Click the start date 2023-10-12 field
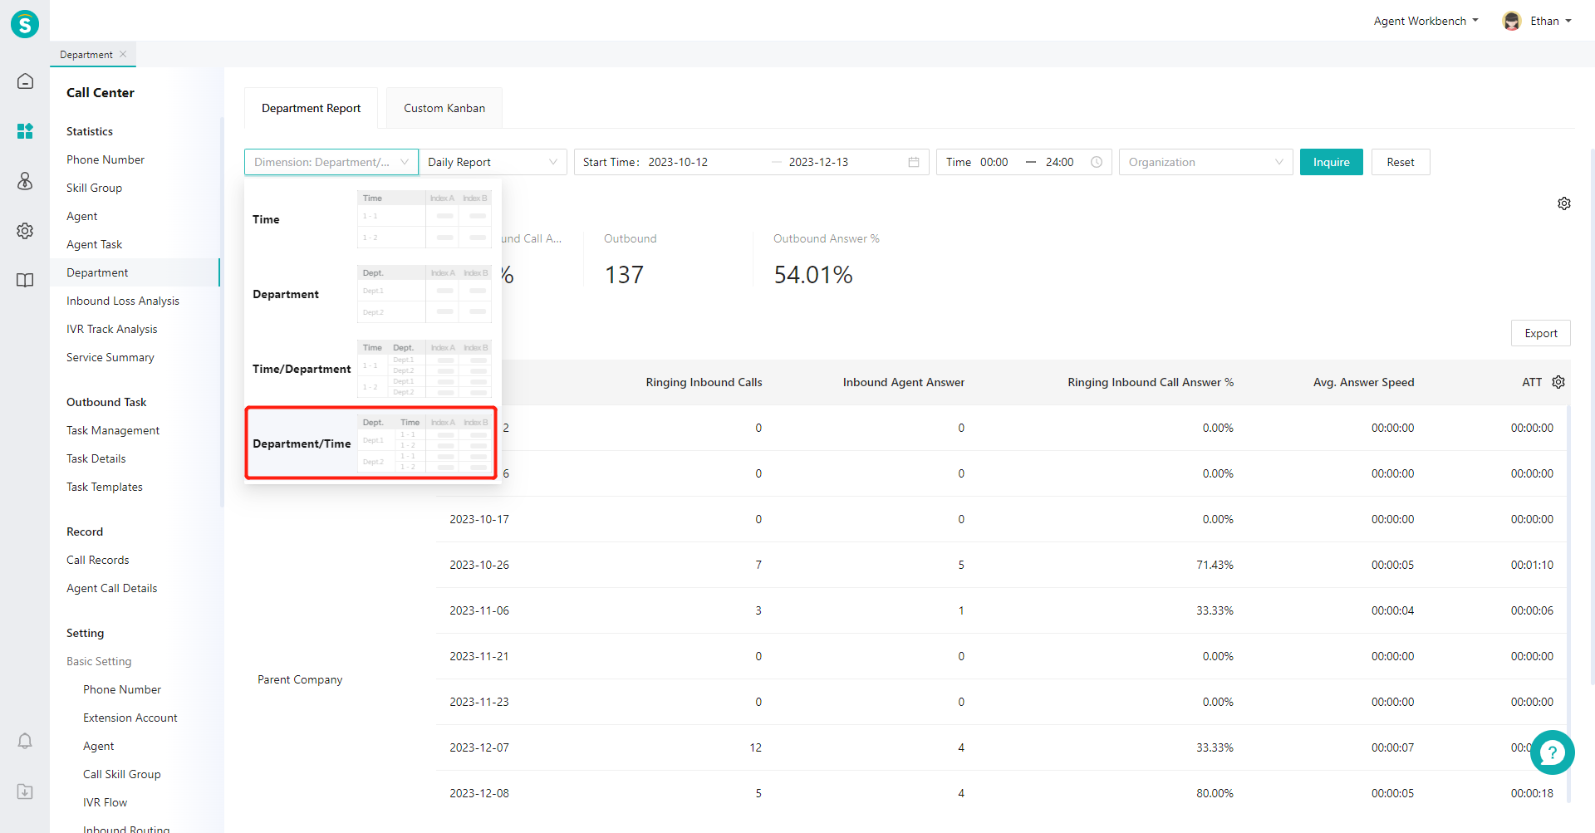 (x=678, y=162)
